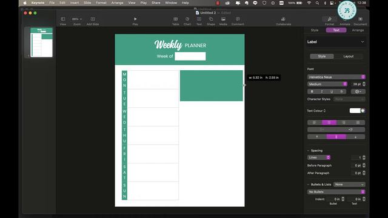The image size is (388, 218).
Task: Select the green rectangle shape on slide
Action: [x=212, y=86]
